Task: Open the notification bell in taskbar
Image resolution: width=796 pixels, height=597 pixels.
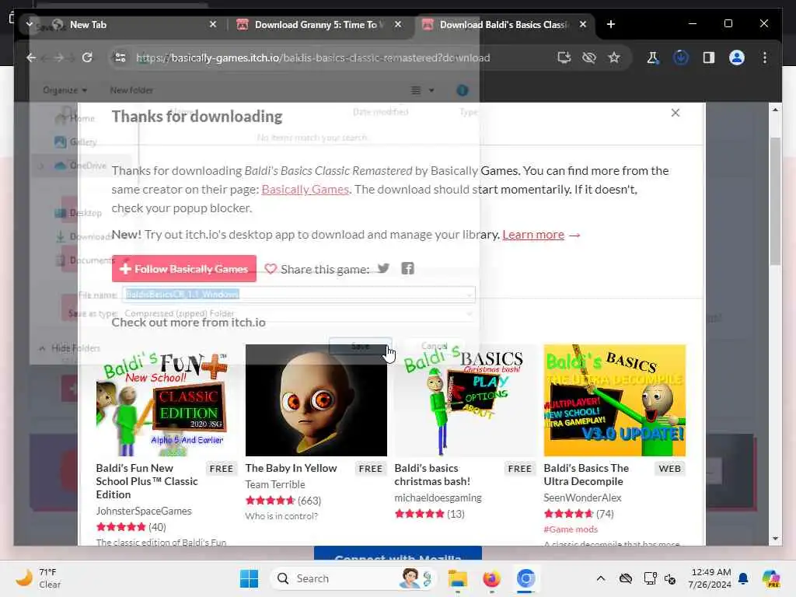Action: tap(743, 578)
